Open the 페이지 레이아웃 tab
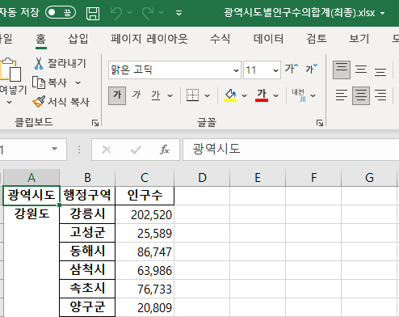This screenshot has width=399, height=317. coord(149,39)
